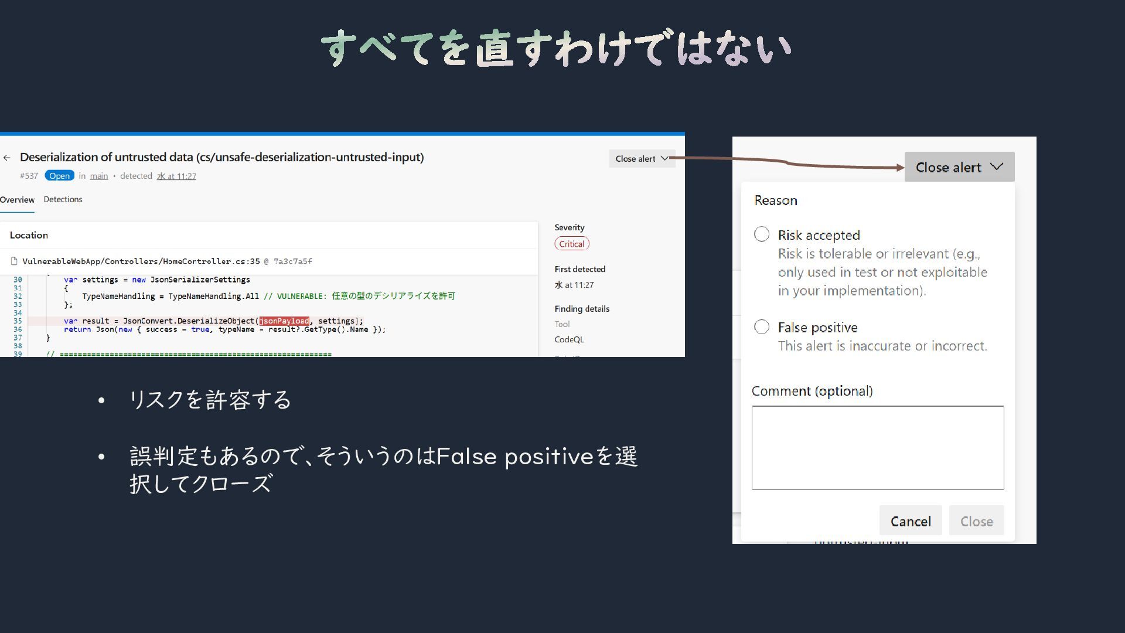This screenshot has height=633, width=1125.
Task: Click inside the Comment (optional) text box
Action: point(877,448)
